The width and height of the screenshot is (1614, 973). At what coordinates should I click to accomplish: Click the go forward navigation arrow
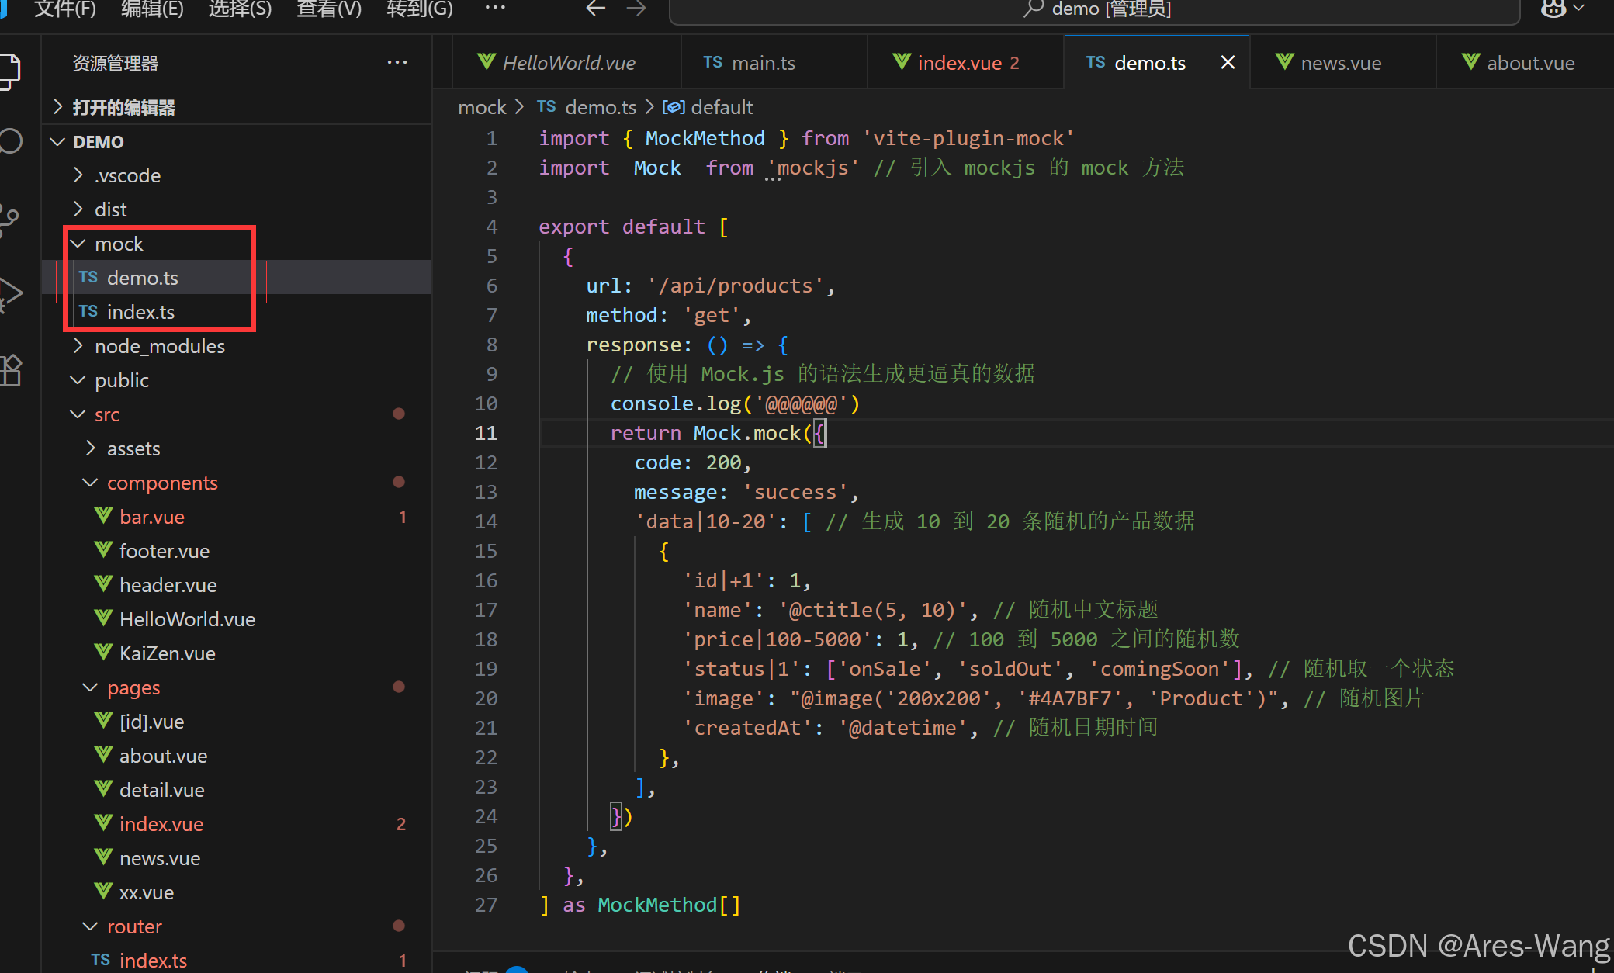coord(636,9)
